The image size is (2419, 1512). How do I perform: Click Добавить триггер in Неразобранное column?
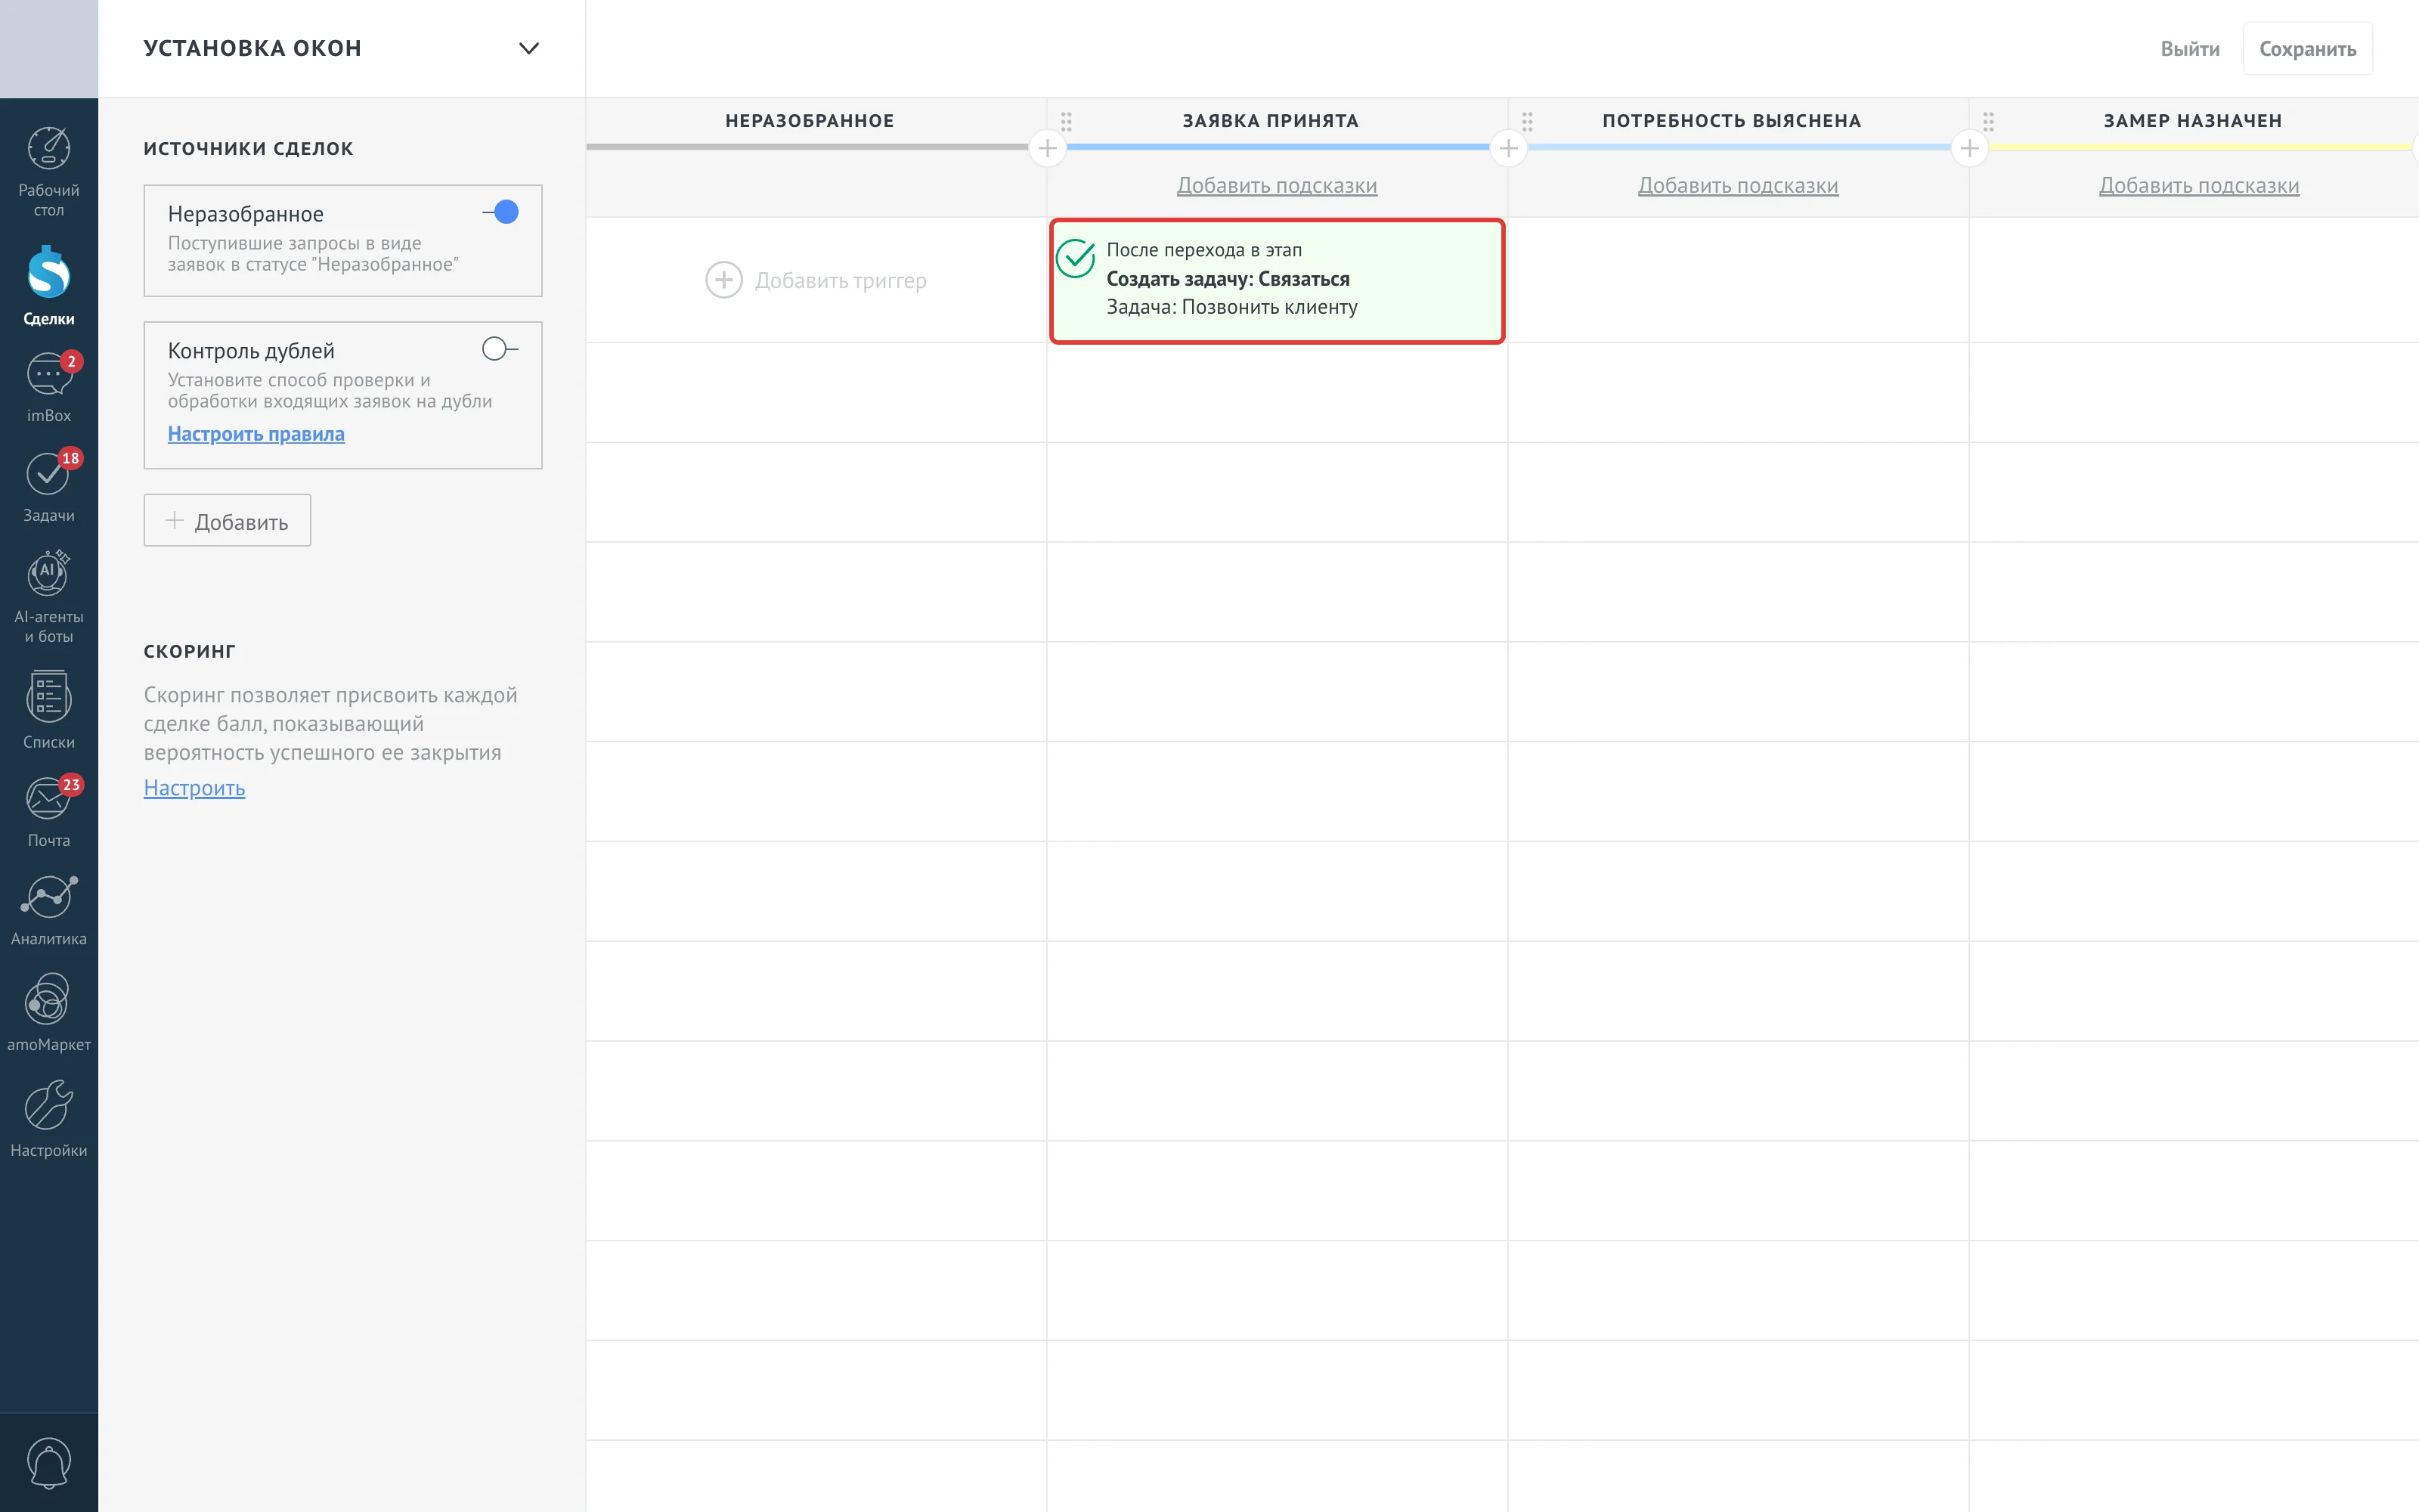click(816, 280)
